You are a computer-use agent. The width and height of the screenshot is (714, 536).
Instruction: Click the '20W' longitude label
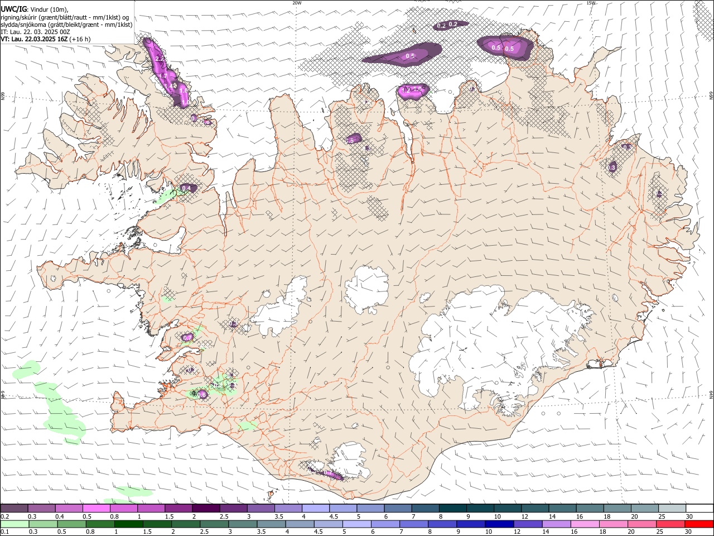click(297, 3)
